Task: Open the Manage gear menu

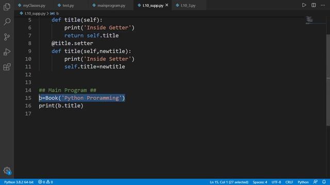Action: coord(7,171)
